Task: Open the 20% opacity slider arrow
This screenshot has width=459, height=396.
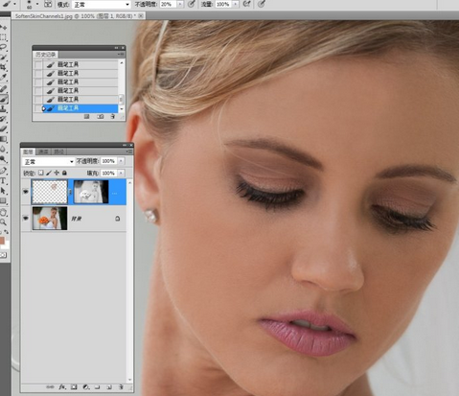Action: [x=180, y=4]
